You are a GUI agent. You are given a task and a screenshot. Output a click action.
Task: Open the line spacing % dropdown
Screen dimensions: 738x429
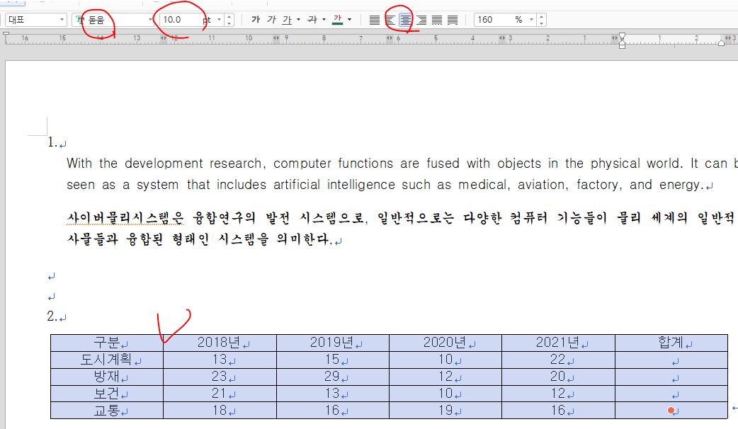click(x=531, y=20)
